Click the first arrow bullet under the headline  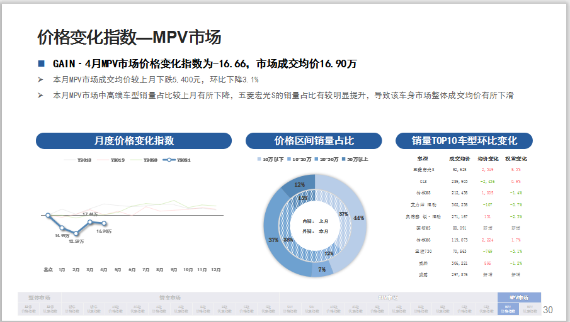pyautogui.click(x=40, y=80)
